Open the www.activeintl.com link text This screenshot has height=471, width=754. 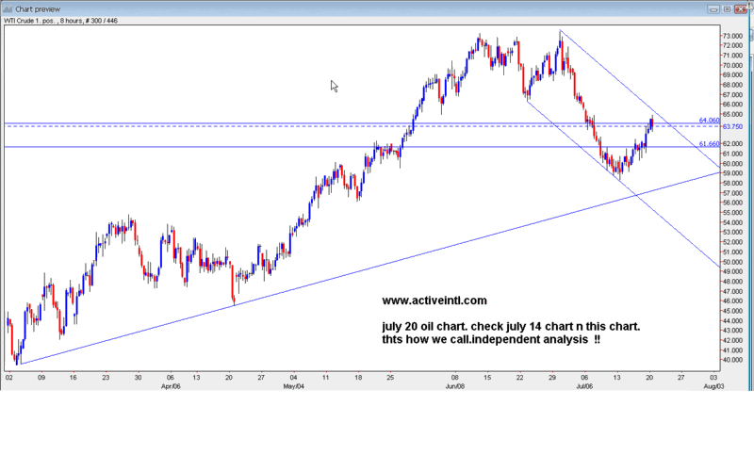coord(434,301)
